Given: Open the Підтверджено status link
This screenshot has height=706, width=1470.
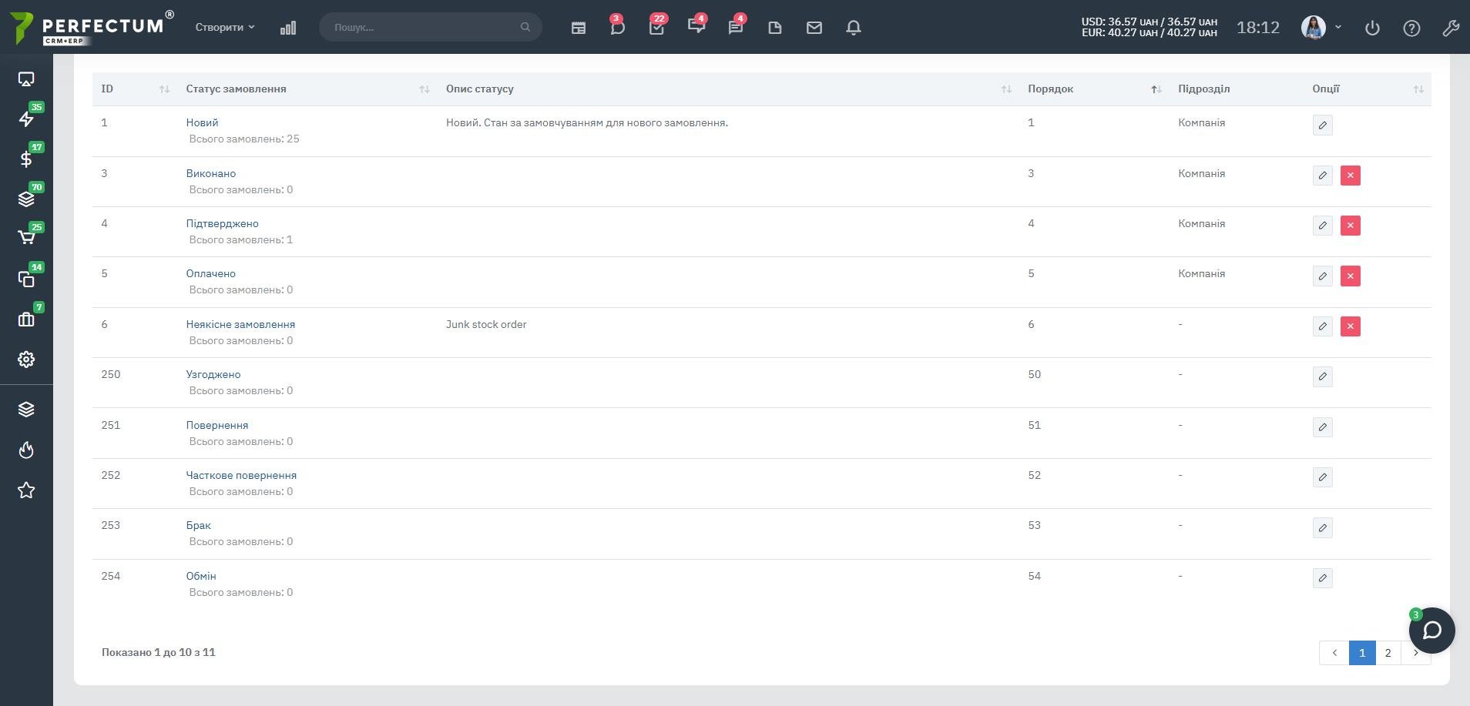Looking at the screenshot, I should [x=222, y=223].
